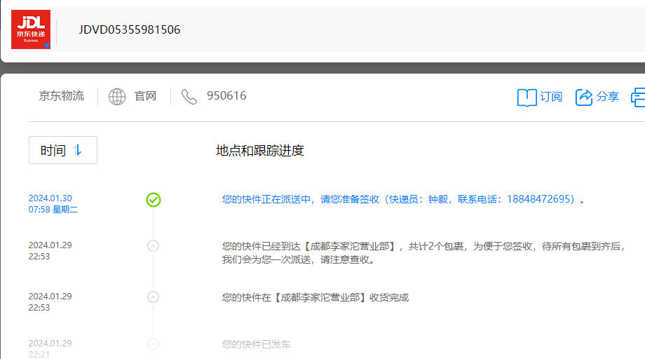The height and width of the screenshot is (359, 645).
Task: Click the 分享 share arrow icon
Action: click(584, 97)
